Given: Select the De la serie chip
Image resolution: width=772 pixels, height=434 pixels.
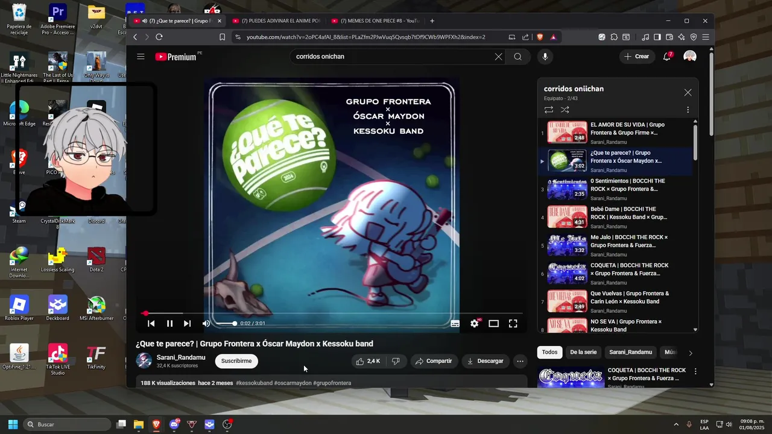Looking at the screenshot, I should (583, 352).
